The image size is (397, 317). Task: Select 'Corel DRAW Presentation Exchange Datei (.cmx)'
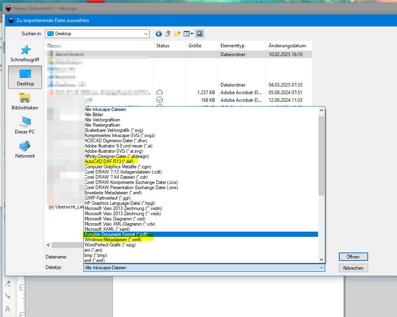132,188
